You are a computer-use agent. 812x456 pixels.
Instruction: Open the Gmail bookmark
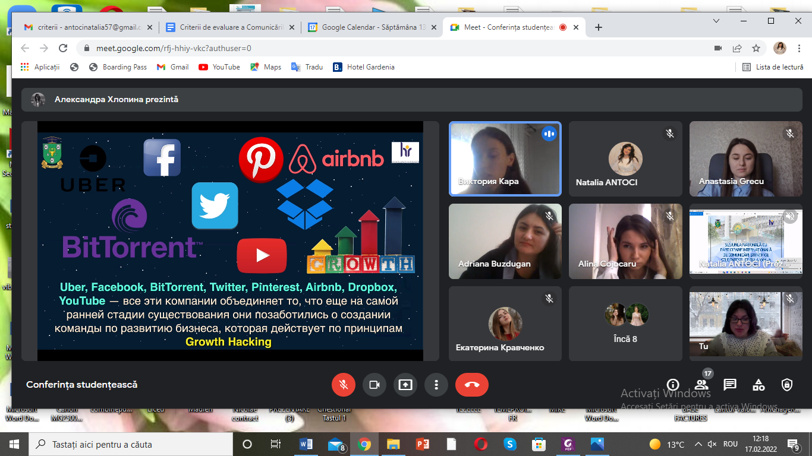tap(173, 67)
